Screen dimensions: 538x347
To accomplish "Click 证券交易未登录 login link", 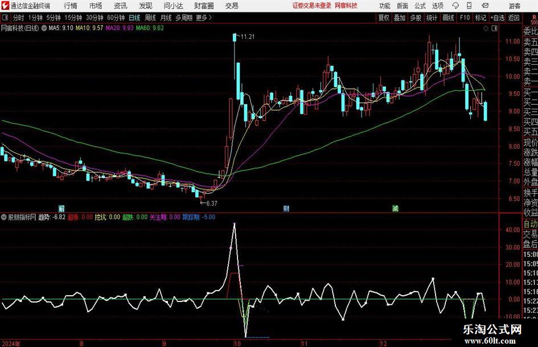I will (312, 6).
